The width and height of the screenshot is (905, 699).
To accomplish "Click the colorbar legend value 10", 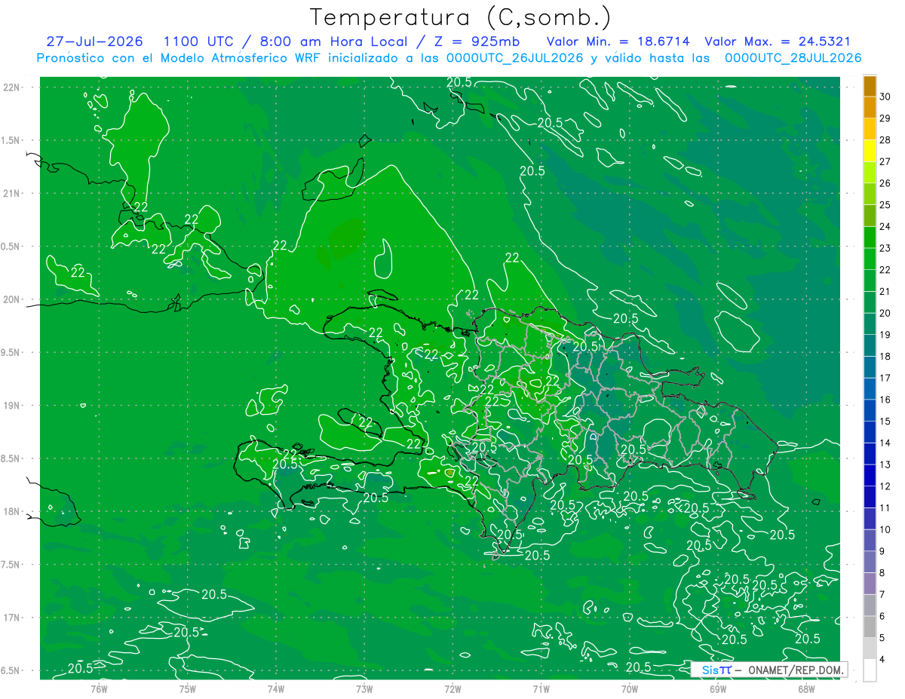I will click(885, 529).
